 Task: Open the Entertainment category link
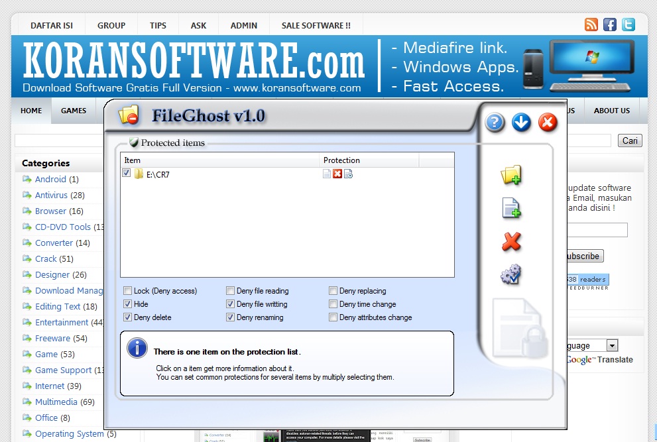pyautogui.click(x=62, y=323)
